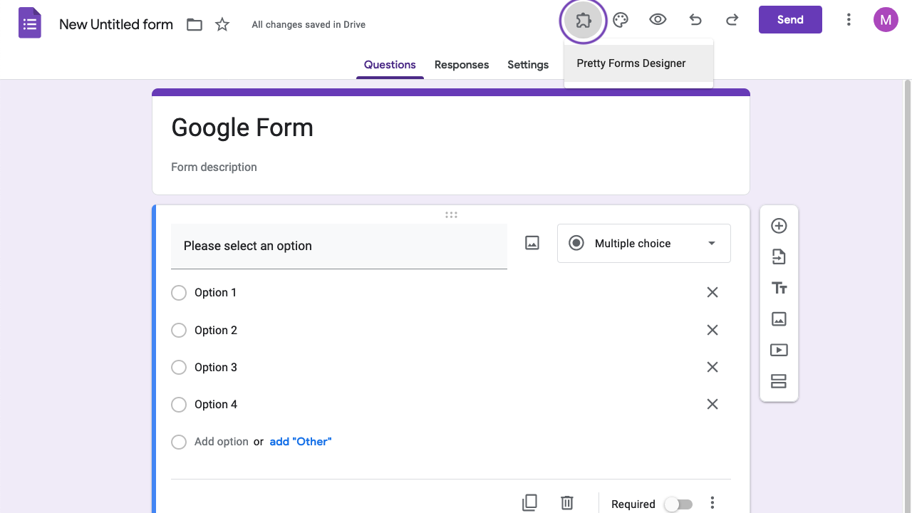
Task: Toggle the Required switch
Action: coord(678,504)
